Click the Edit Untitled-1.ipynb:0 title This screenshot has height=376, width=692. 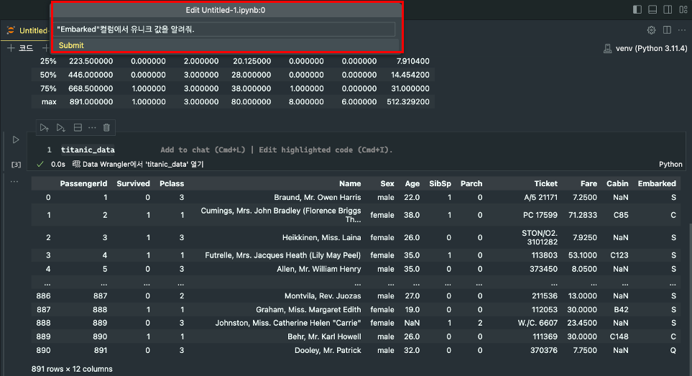click(x=226, y=10)
